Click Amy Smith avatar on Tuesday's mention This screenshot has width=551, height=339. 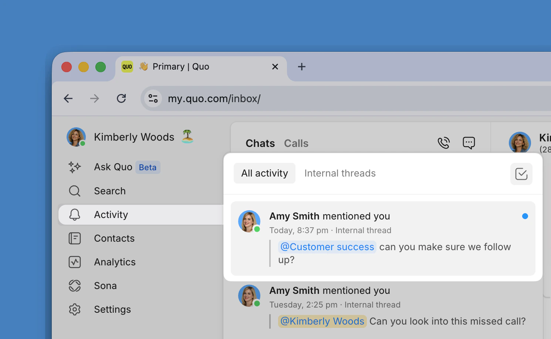pos(249,296)
